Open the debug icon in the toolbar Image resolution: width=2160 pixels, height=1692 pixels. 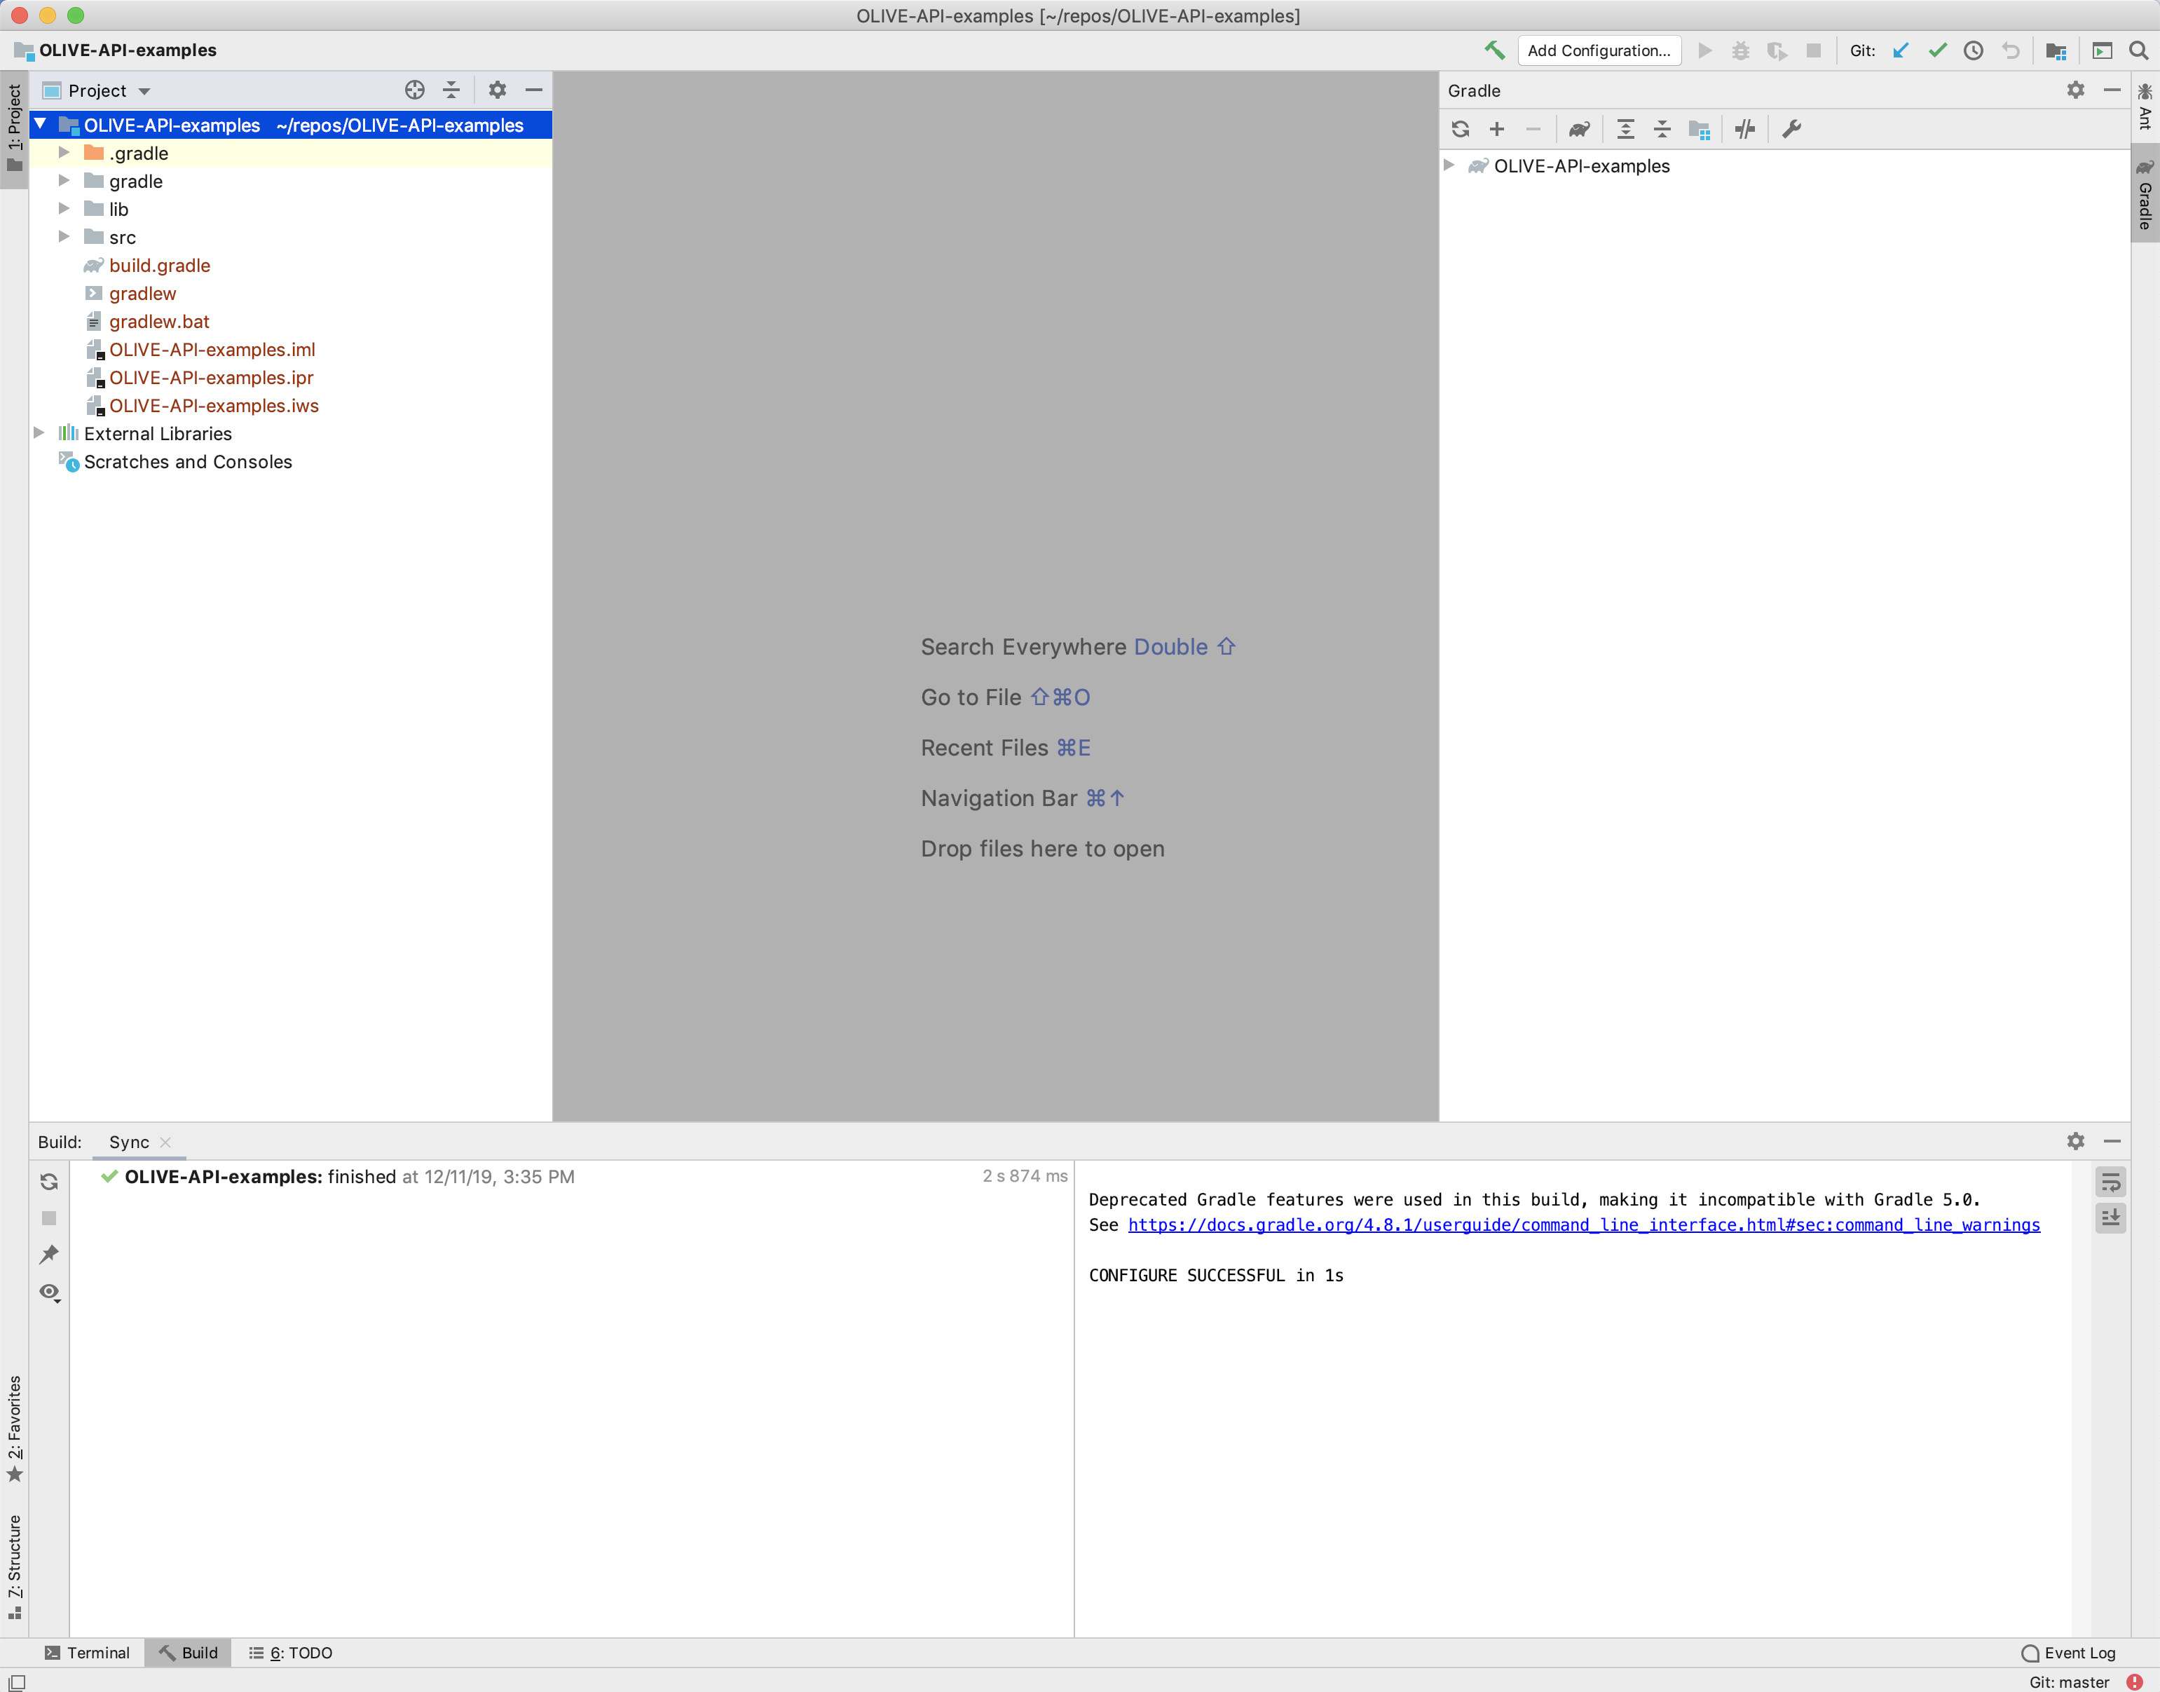click(x=1741, y=50)
